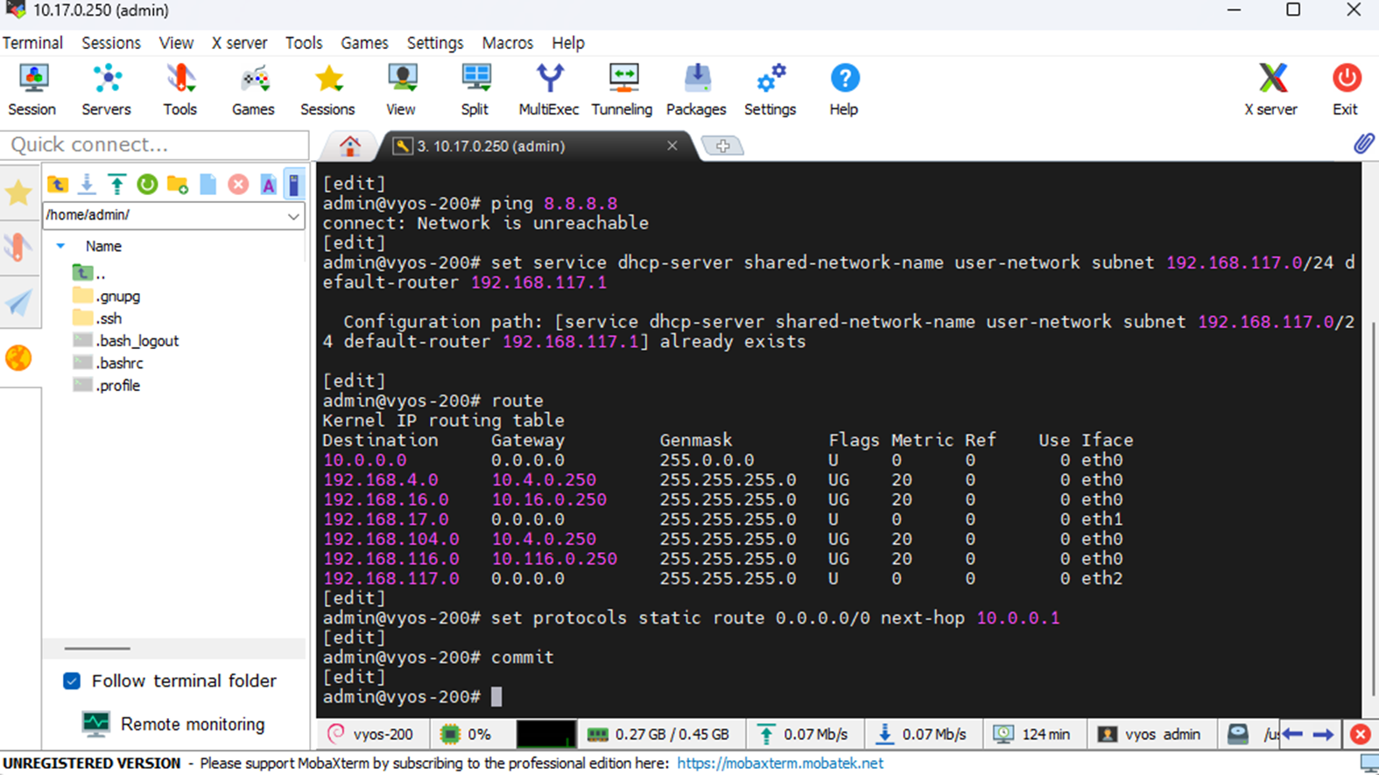Click the home tab icon
Viewport: 1379px width, 775px height.
point(350,146)
